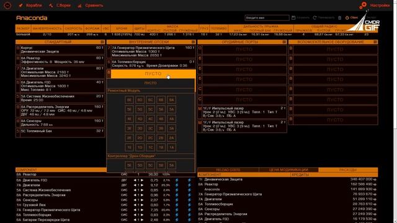Increase priority for Генератор Призматического Щита row
This screenshot has width=397, height=223.
(142, 210)
